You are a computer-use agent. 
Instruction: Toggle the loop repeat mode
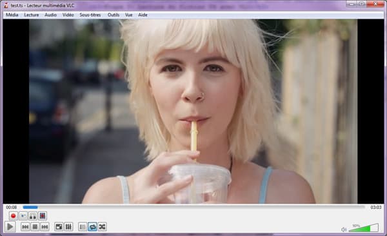pyautogui.click(x=92, y=226)
